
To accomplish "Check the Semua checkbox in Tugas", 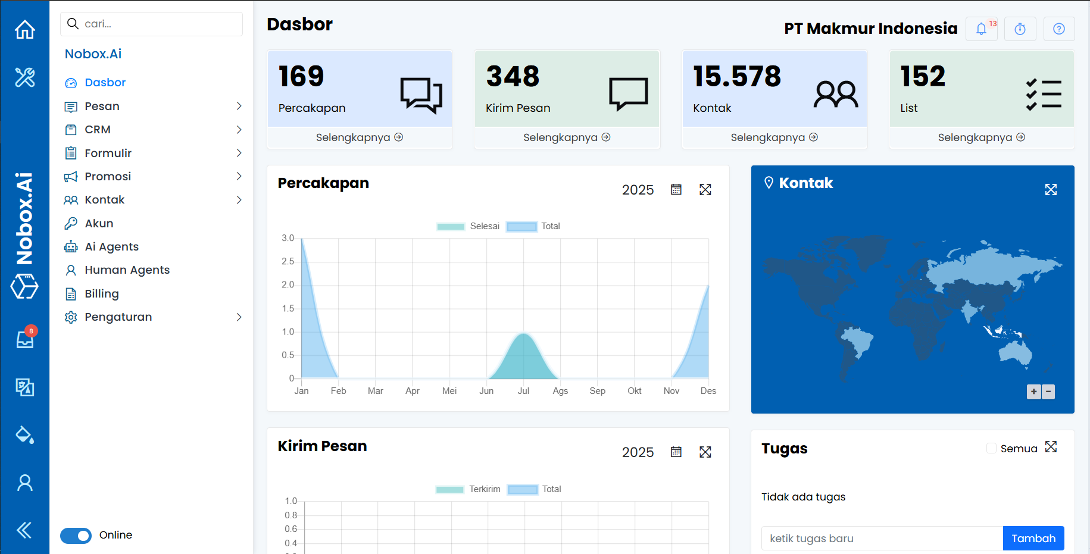I will (991, 448).
